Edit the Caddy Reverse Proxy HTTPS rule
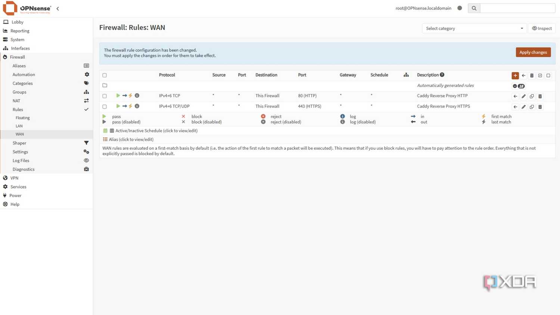560x315 pixels. click(523, 107)
